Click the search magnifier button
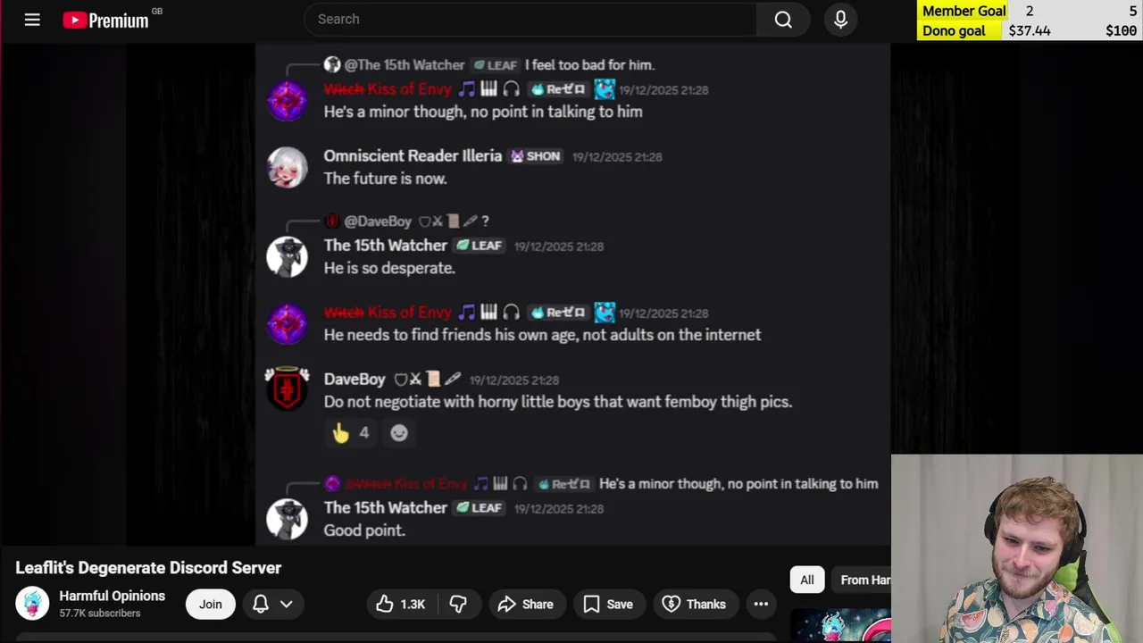The image size is (1143, 643). [783, 19]
